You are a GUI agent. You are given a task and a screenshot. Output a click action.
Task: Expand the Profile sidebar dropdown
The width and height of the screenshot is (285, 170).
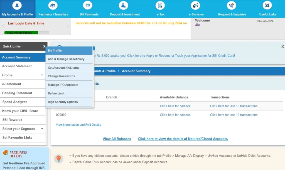pyautogui.click(x=42, y=75)
